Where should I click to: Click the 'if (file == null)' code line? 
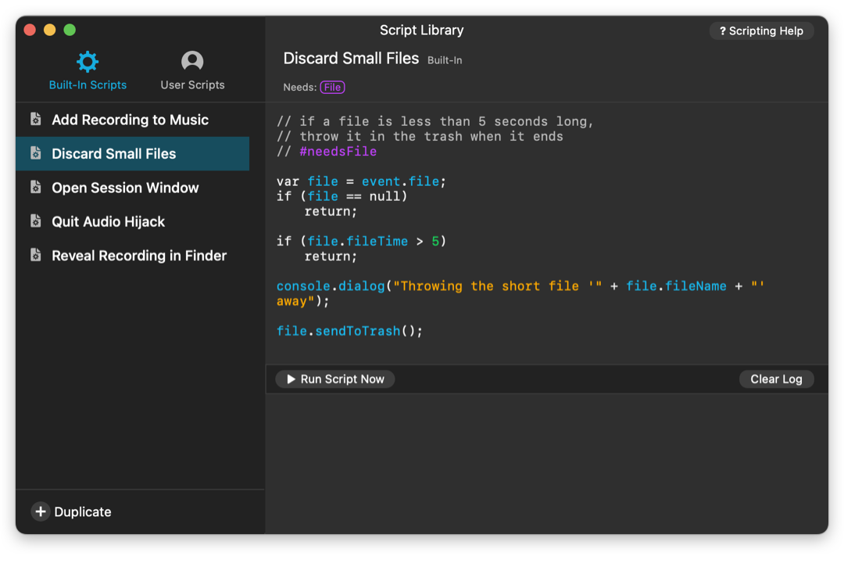[x=342, y=196]
